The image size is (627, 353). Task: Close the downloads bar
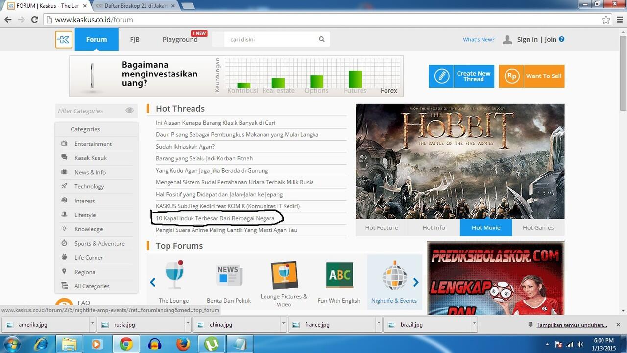tap(618, 325)
